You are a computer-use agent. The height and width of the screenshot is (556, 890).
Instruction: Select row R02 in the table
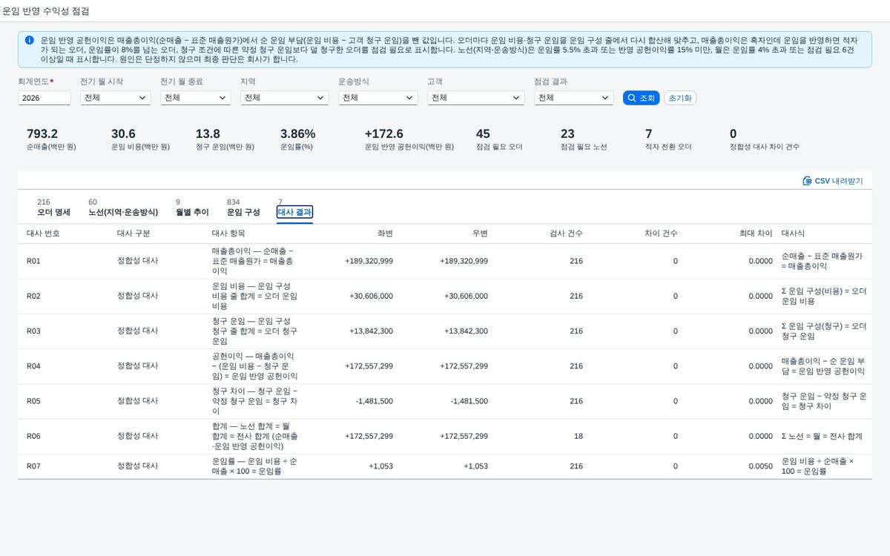click(x=445, y=296)
